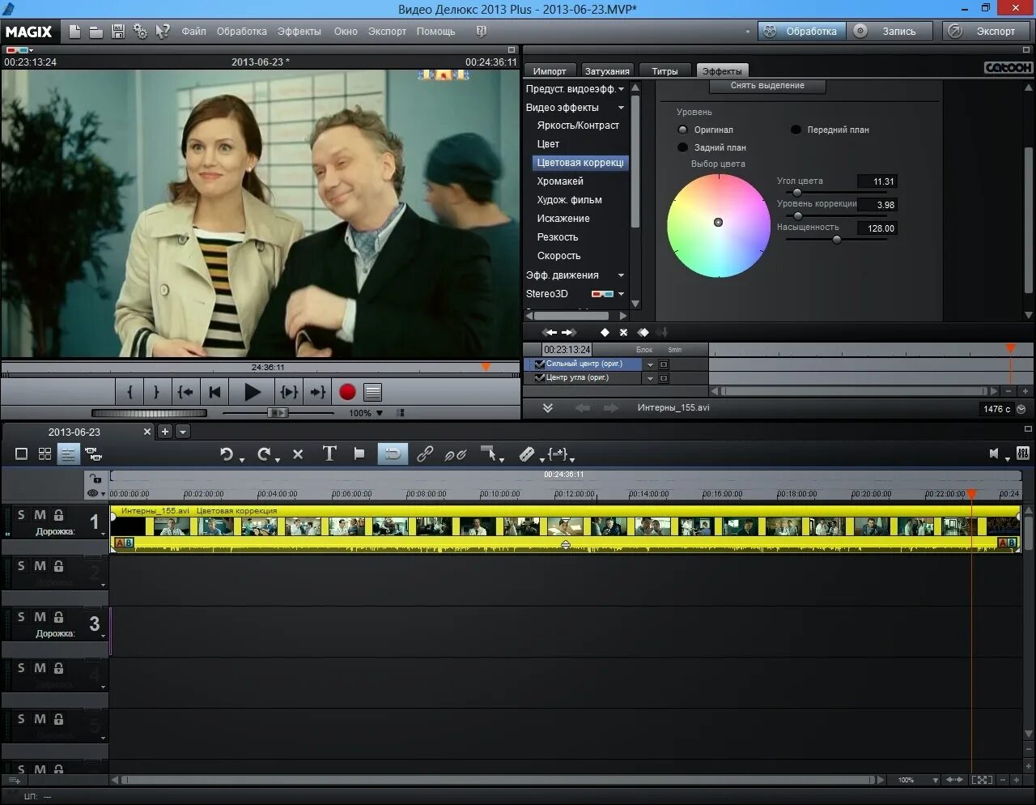The width and height of the screenshot is (1036, 805).
Task: Solo track 1 with S button
Action: coord(22,515)
